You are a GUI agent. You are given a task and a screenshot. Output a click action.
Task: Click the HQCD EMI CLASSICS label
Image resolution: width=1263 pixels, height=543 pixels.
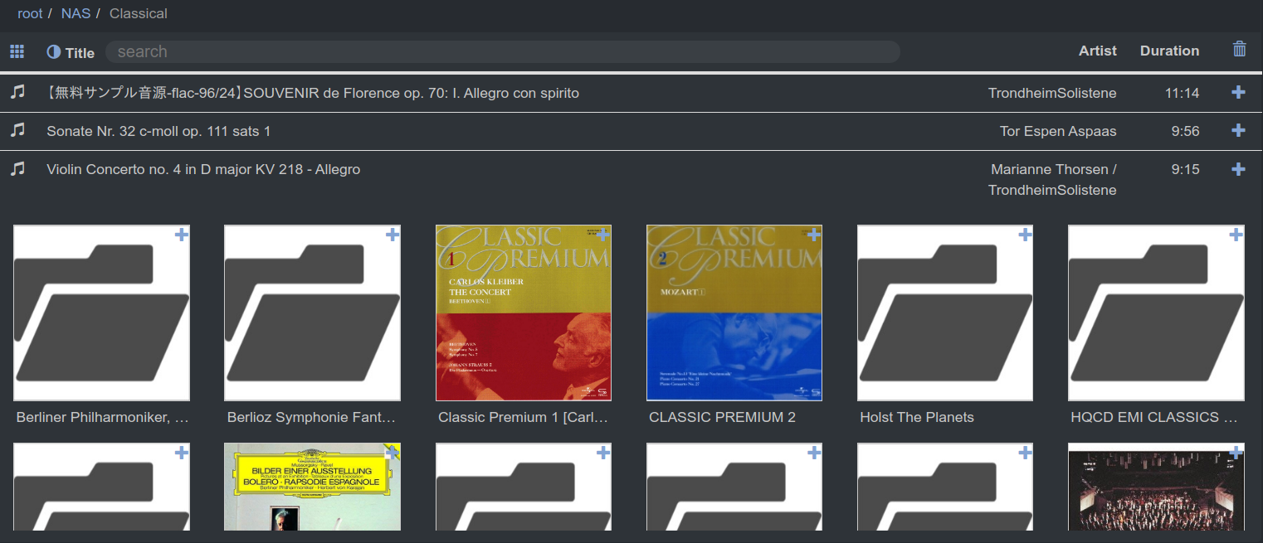tap(1154, 417)
